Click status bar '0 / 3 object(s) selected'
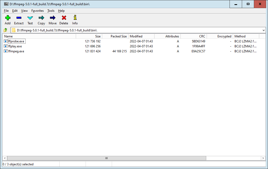The width and height of the screenshot is (268, 169). pos(18,164)
